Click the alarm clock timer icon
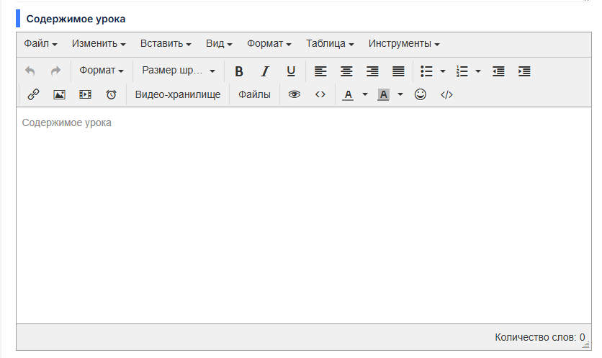 point(111,94)
